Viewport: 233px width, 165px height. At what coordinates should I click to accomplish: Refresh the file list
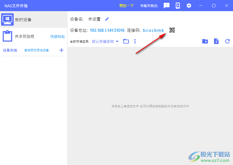click(227, 41)
